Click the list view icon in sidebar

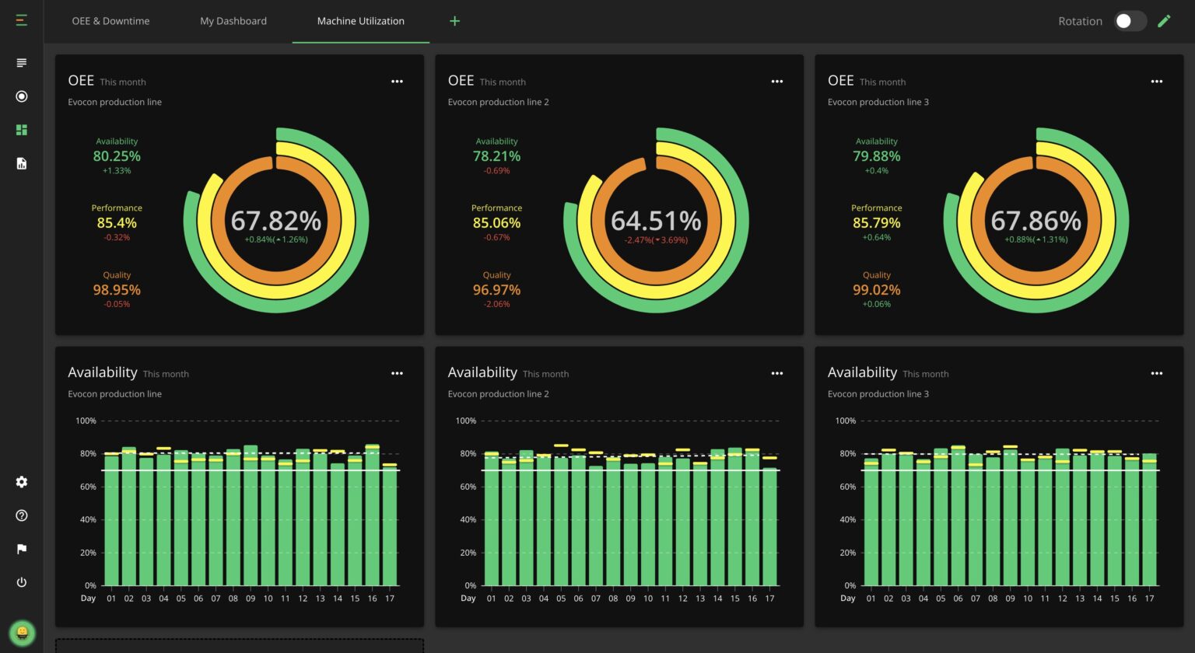tap(22, 63)
